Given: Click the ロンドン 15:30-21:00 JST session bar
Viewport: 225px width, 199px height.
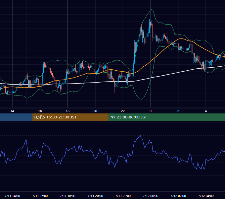Looking at the screenshot, I should point(70,117).
